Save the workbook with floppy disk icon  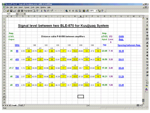tap(11, 11)
